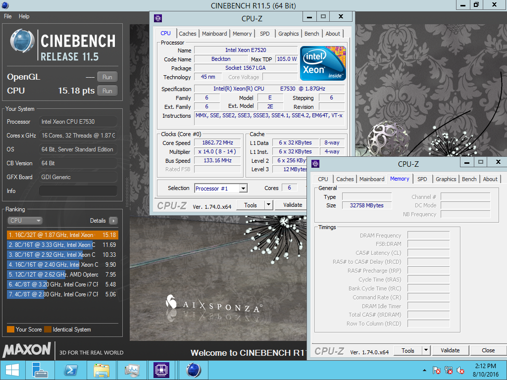This screenshot has height=380, width=507.
Task: Open About tab in front CPU-Z Memory window
Action: (x=490, y=179)
